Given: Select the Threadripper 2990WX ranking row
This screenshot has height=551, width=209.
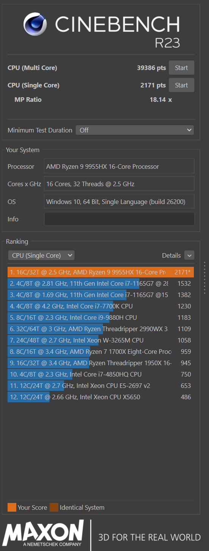Looking at the screenshot, I should (101, 329).
